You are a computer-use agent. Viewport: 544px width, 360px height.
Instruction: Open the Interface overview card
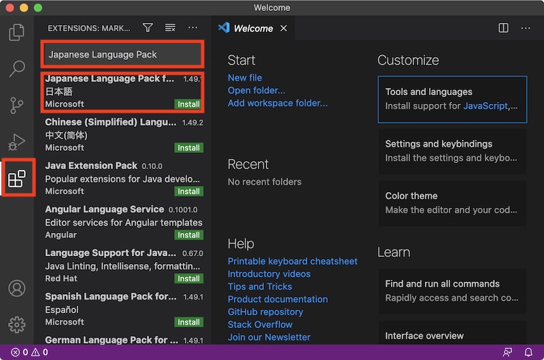452,333
